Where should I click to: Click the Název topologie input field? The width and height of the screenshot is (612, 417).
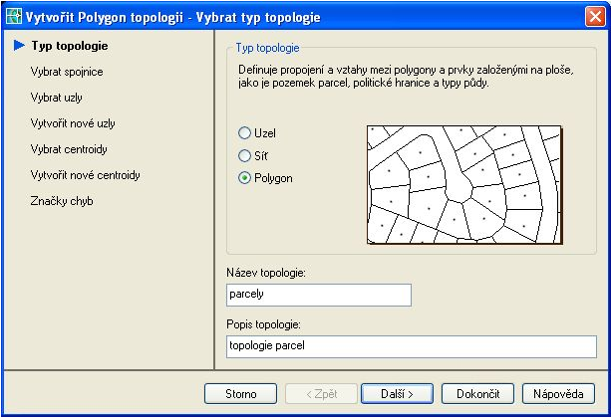[x=319, y=295]
